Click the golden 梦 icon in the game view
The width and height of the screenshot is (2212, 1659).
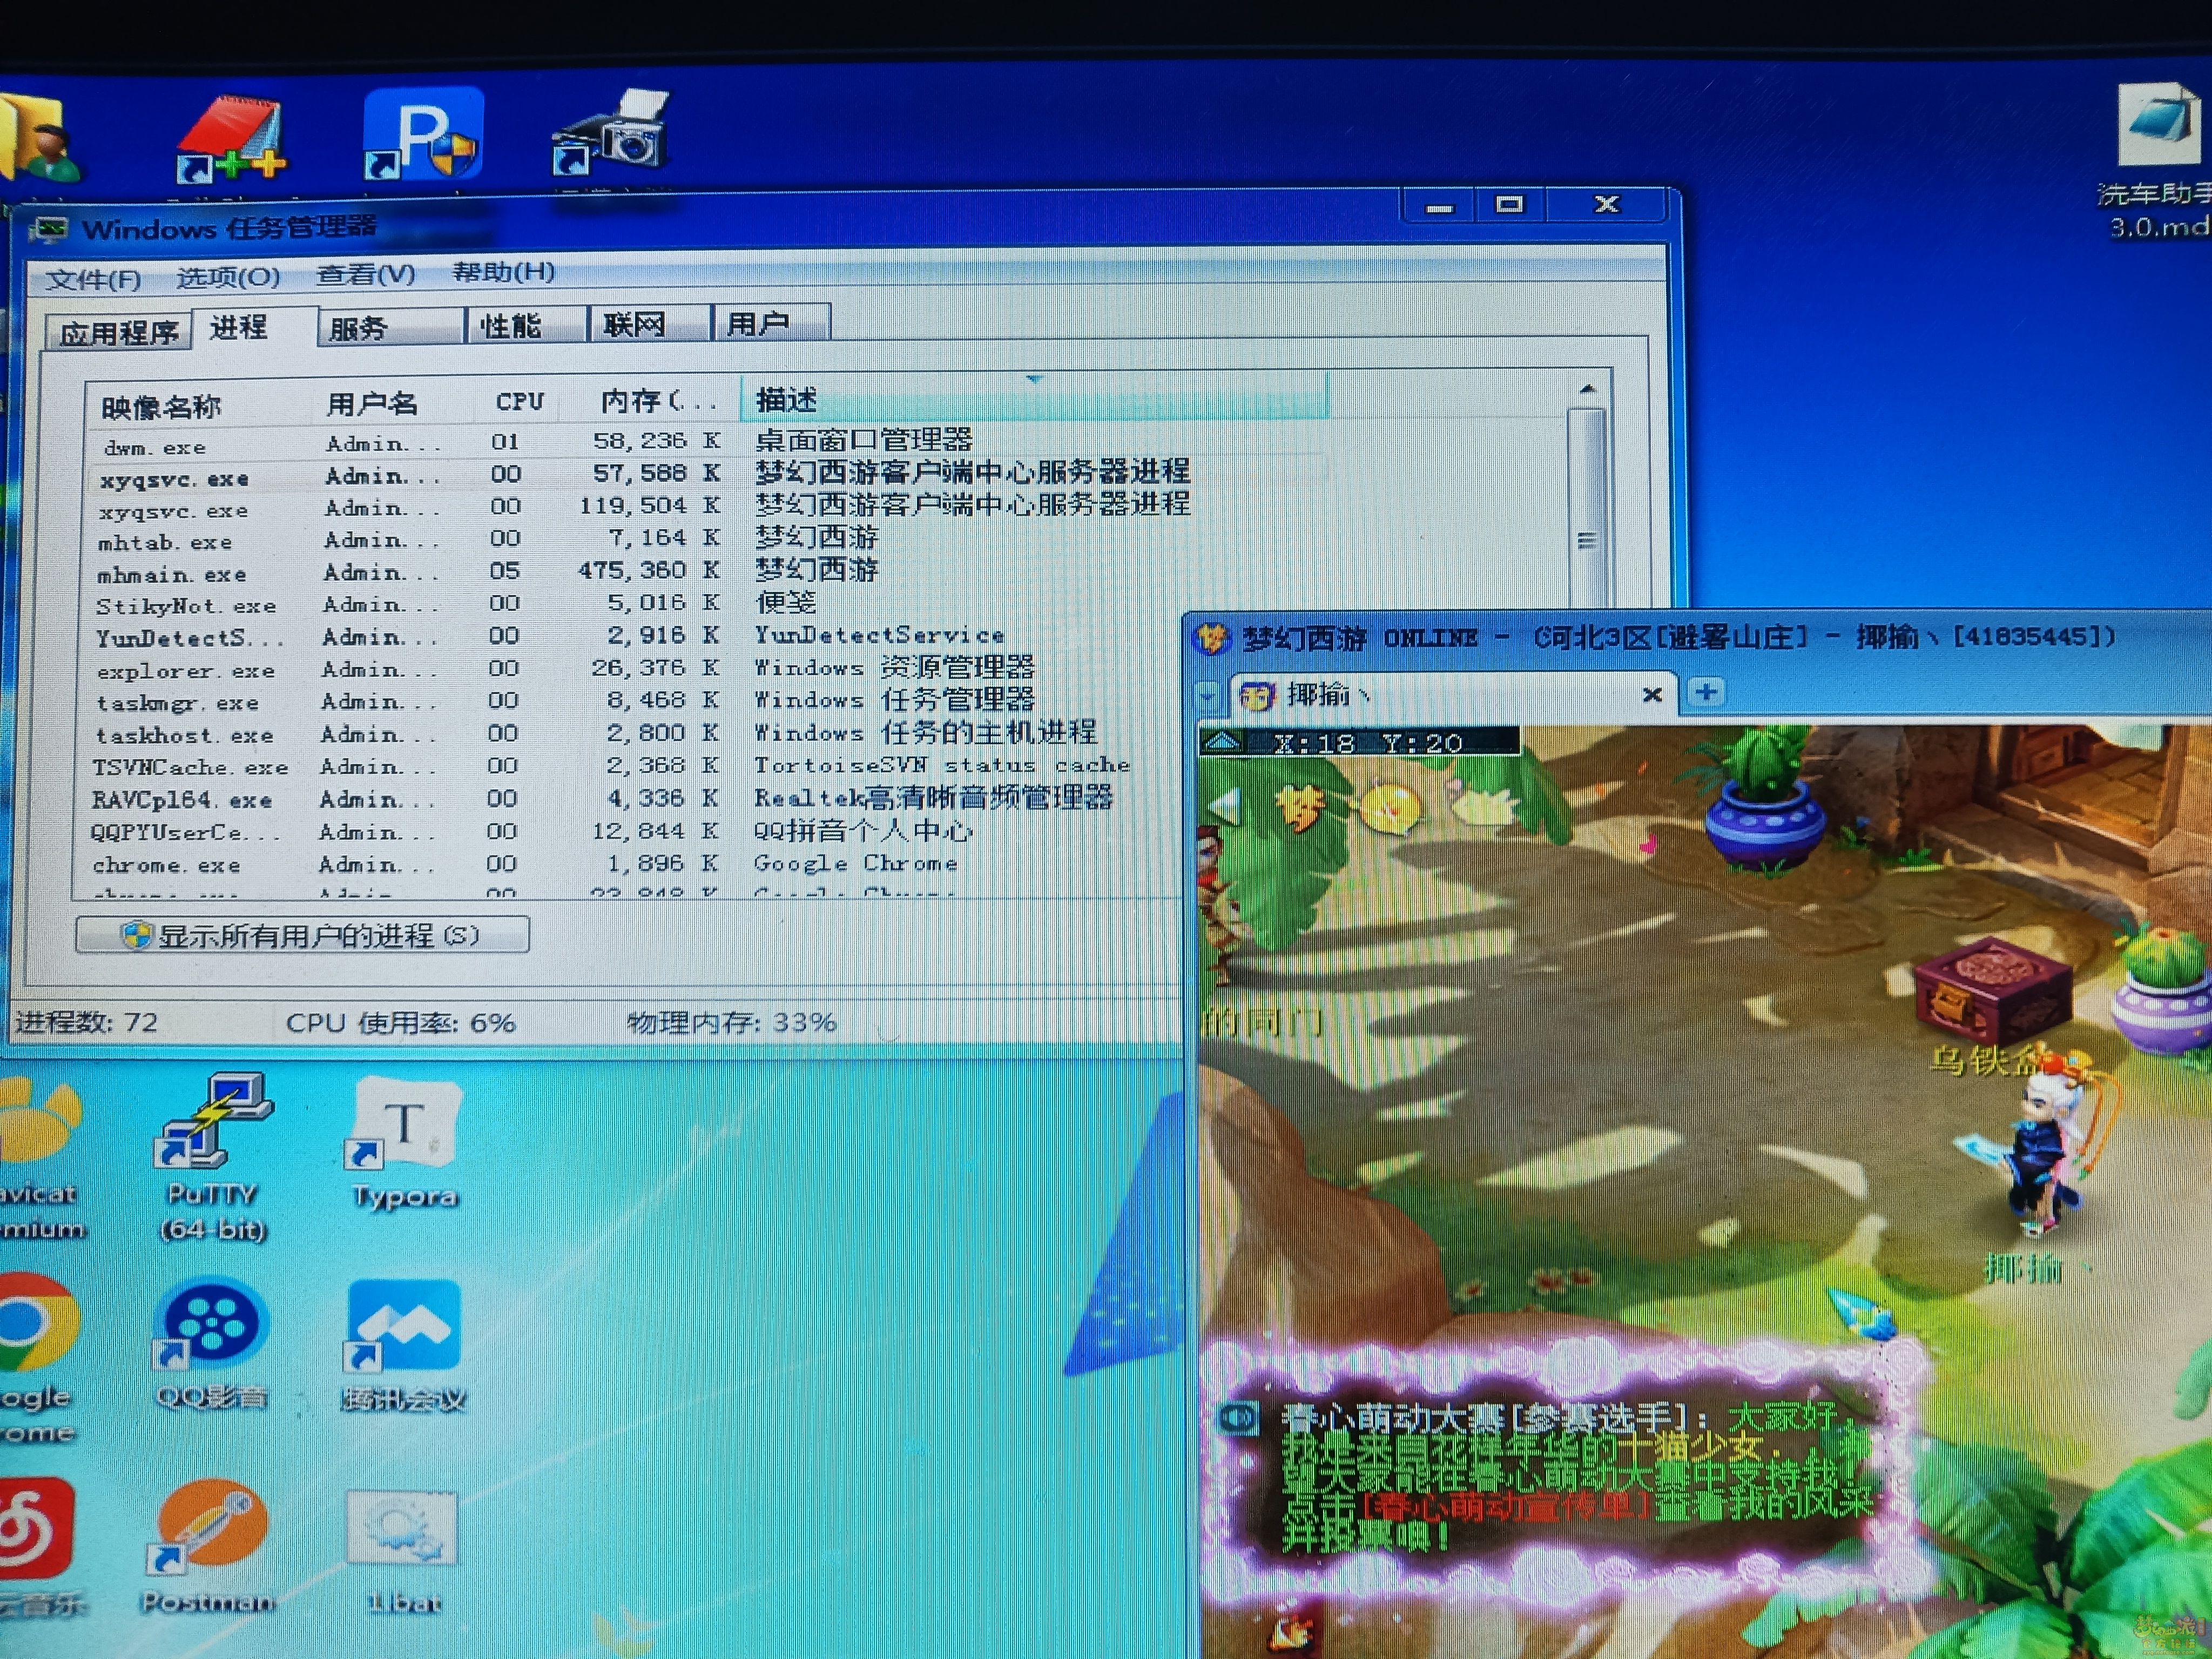[x=1300, y=807]
